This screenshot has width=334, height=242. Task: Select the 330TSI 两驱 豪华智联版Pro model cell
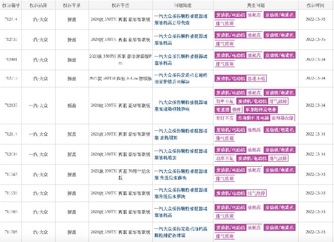coord(120,60)
